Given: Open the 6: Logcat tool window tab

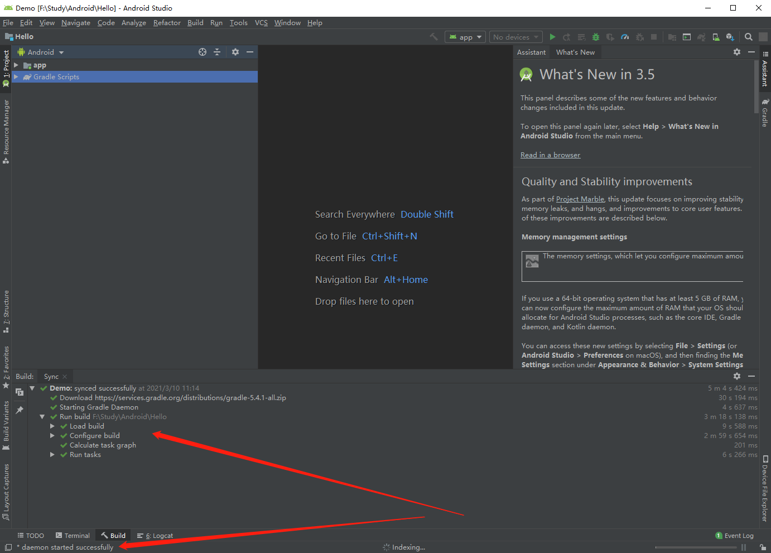Looking at the screenshot, I should (x=155, y=536).
